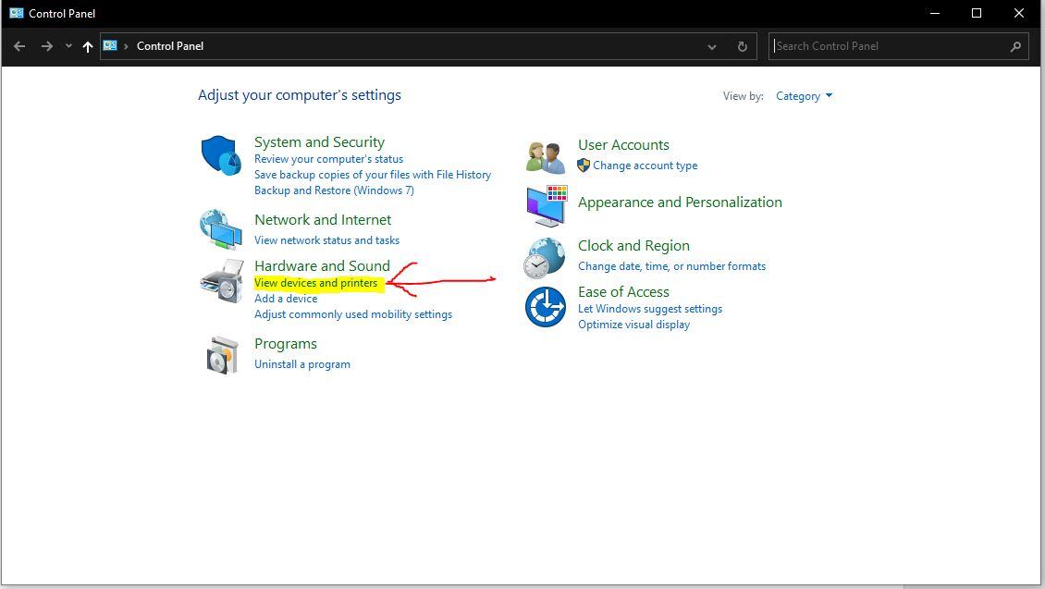This screenshot has height=589, width=1045.
Task: Click the User Accounts people icon
Action: point(546,158)
